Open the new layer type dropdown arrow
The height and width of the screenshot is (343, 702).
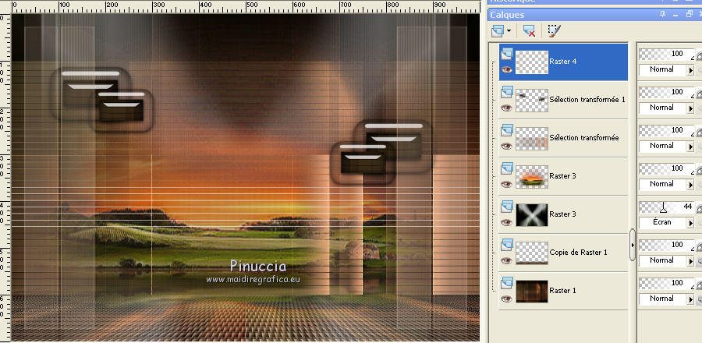pyautogui.click(x=509, y=31)
